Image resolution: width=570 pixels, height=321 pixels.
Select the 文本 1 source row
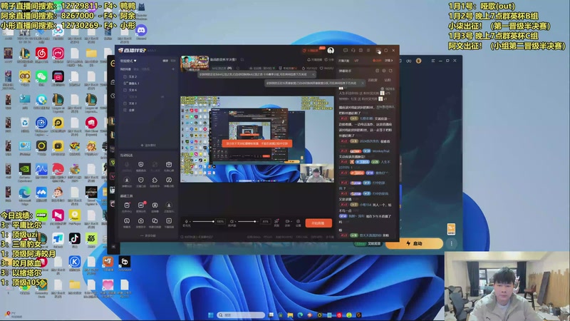(x=147, y=103)
